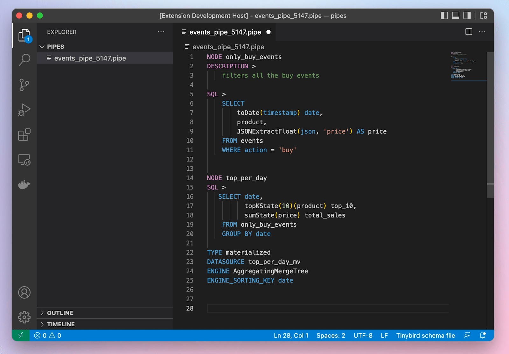The image size is (509, 354).
Task: Click the notifications bell in status bar
Action: coord(483,336)
